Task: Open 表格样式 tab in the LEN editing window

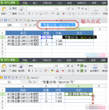Action: (x=82, y=3)
